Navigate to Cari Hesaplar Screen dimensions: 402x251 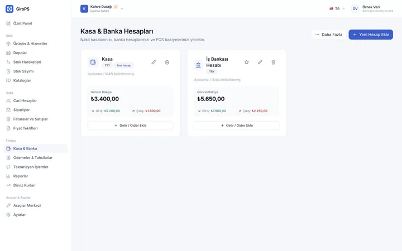(36, 100)
